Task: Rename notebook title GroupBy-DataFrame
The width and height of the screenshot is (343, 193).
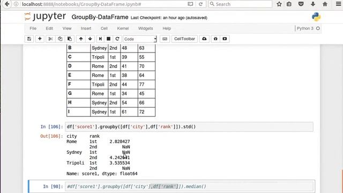Action: click(100, 17)
